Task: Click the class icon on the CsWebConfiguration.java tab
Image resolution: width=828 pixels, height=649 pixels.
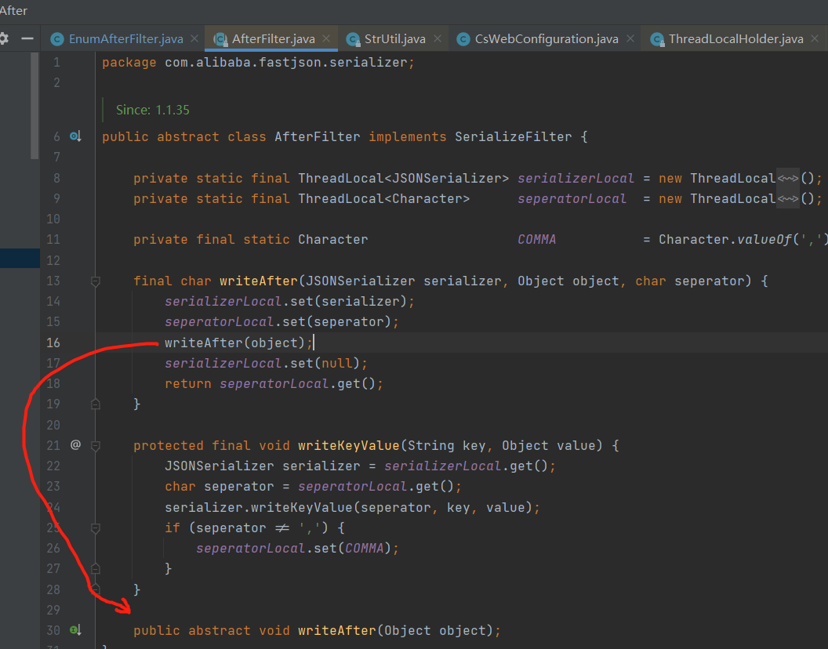Action: pos(463,39)
